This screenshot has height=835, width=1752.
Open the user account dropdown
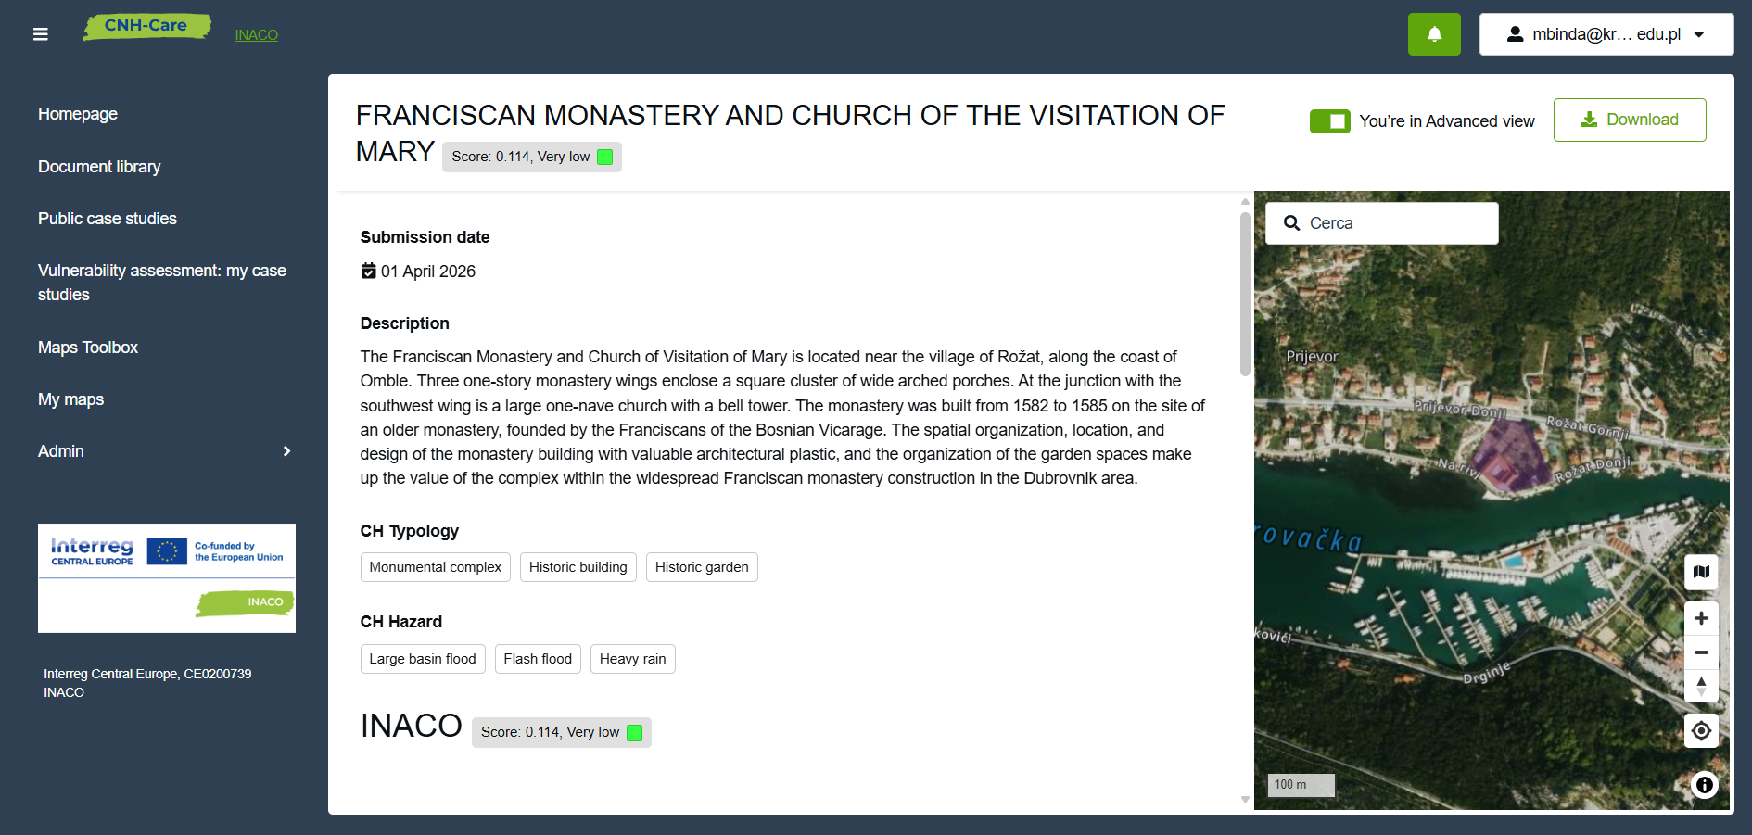[x=1606, y=34]
